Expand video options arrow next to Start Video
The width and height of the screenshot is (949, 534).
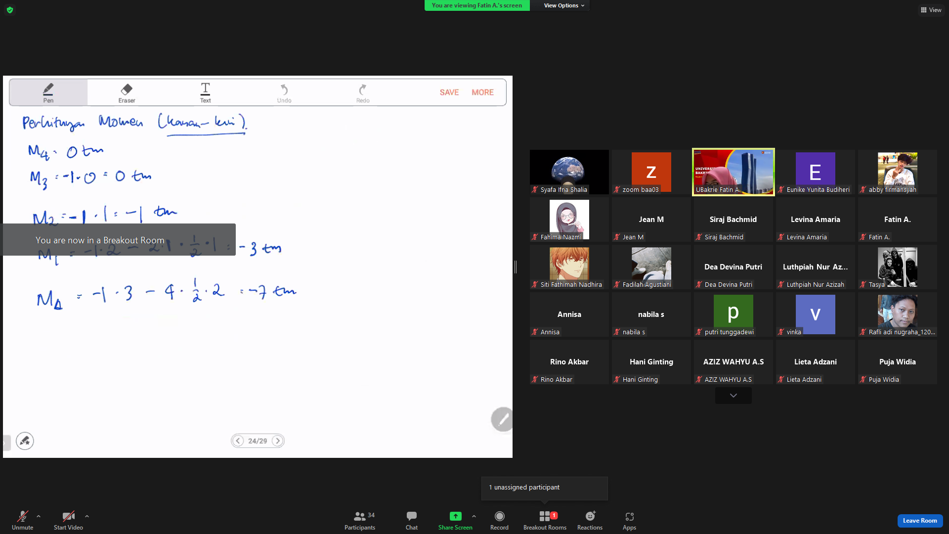coord(87,516)
